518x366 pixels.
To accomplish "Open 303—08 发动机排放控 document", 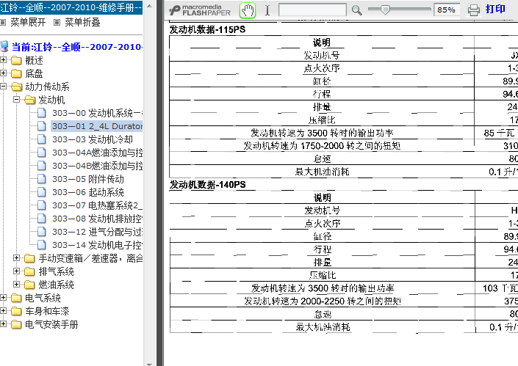I will [x=97, y=219].
